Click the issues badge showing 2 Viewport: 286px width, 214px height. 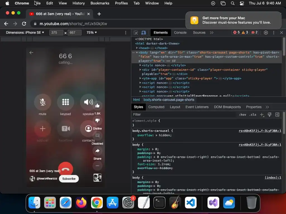coord(254,32)
